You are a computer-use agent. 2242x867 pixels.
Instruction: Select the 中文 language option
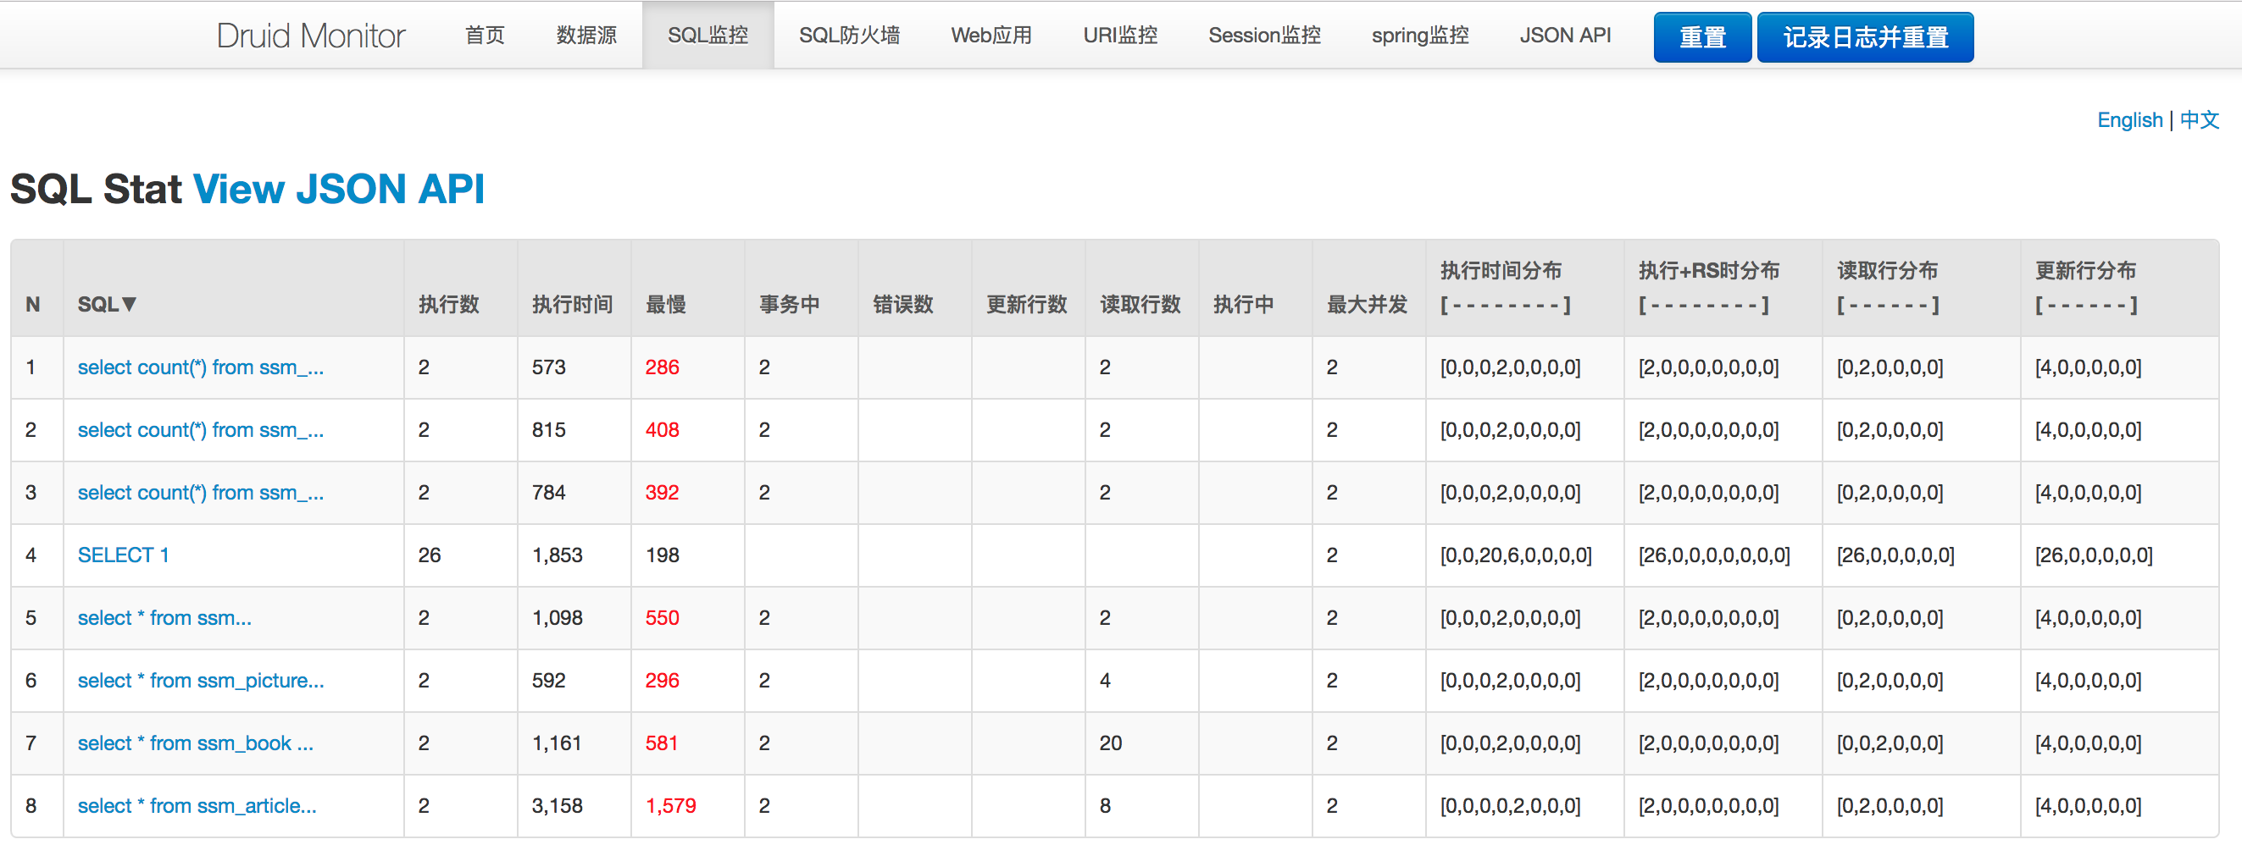2200,120
